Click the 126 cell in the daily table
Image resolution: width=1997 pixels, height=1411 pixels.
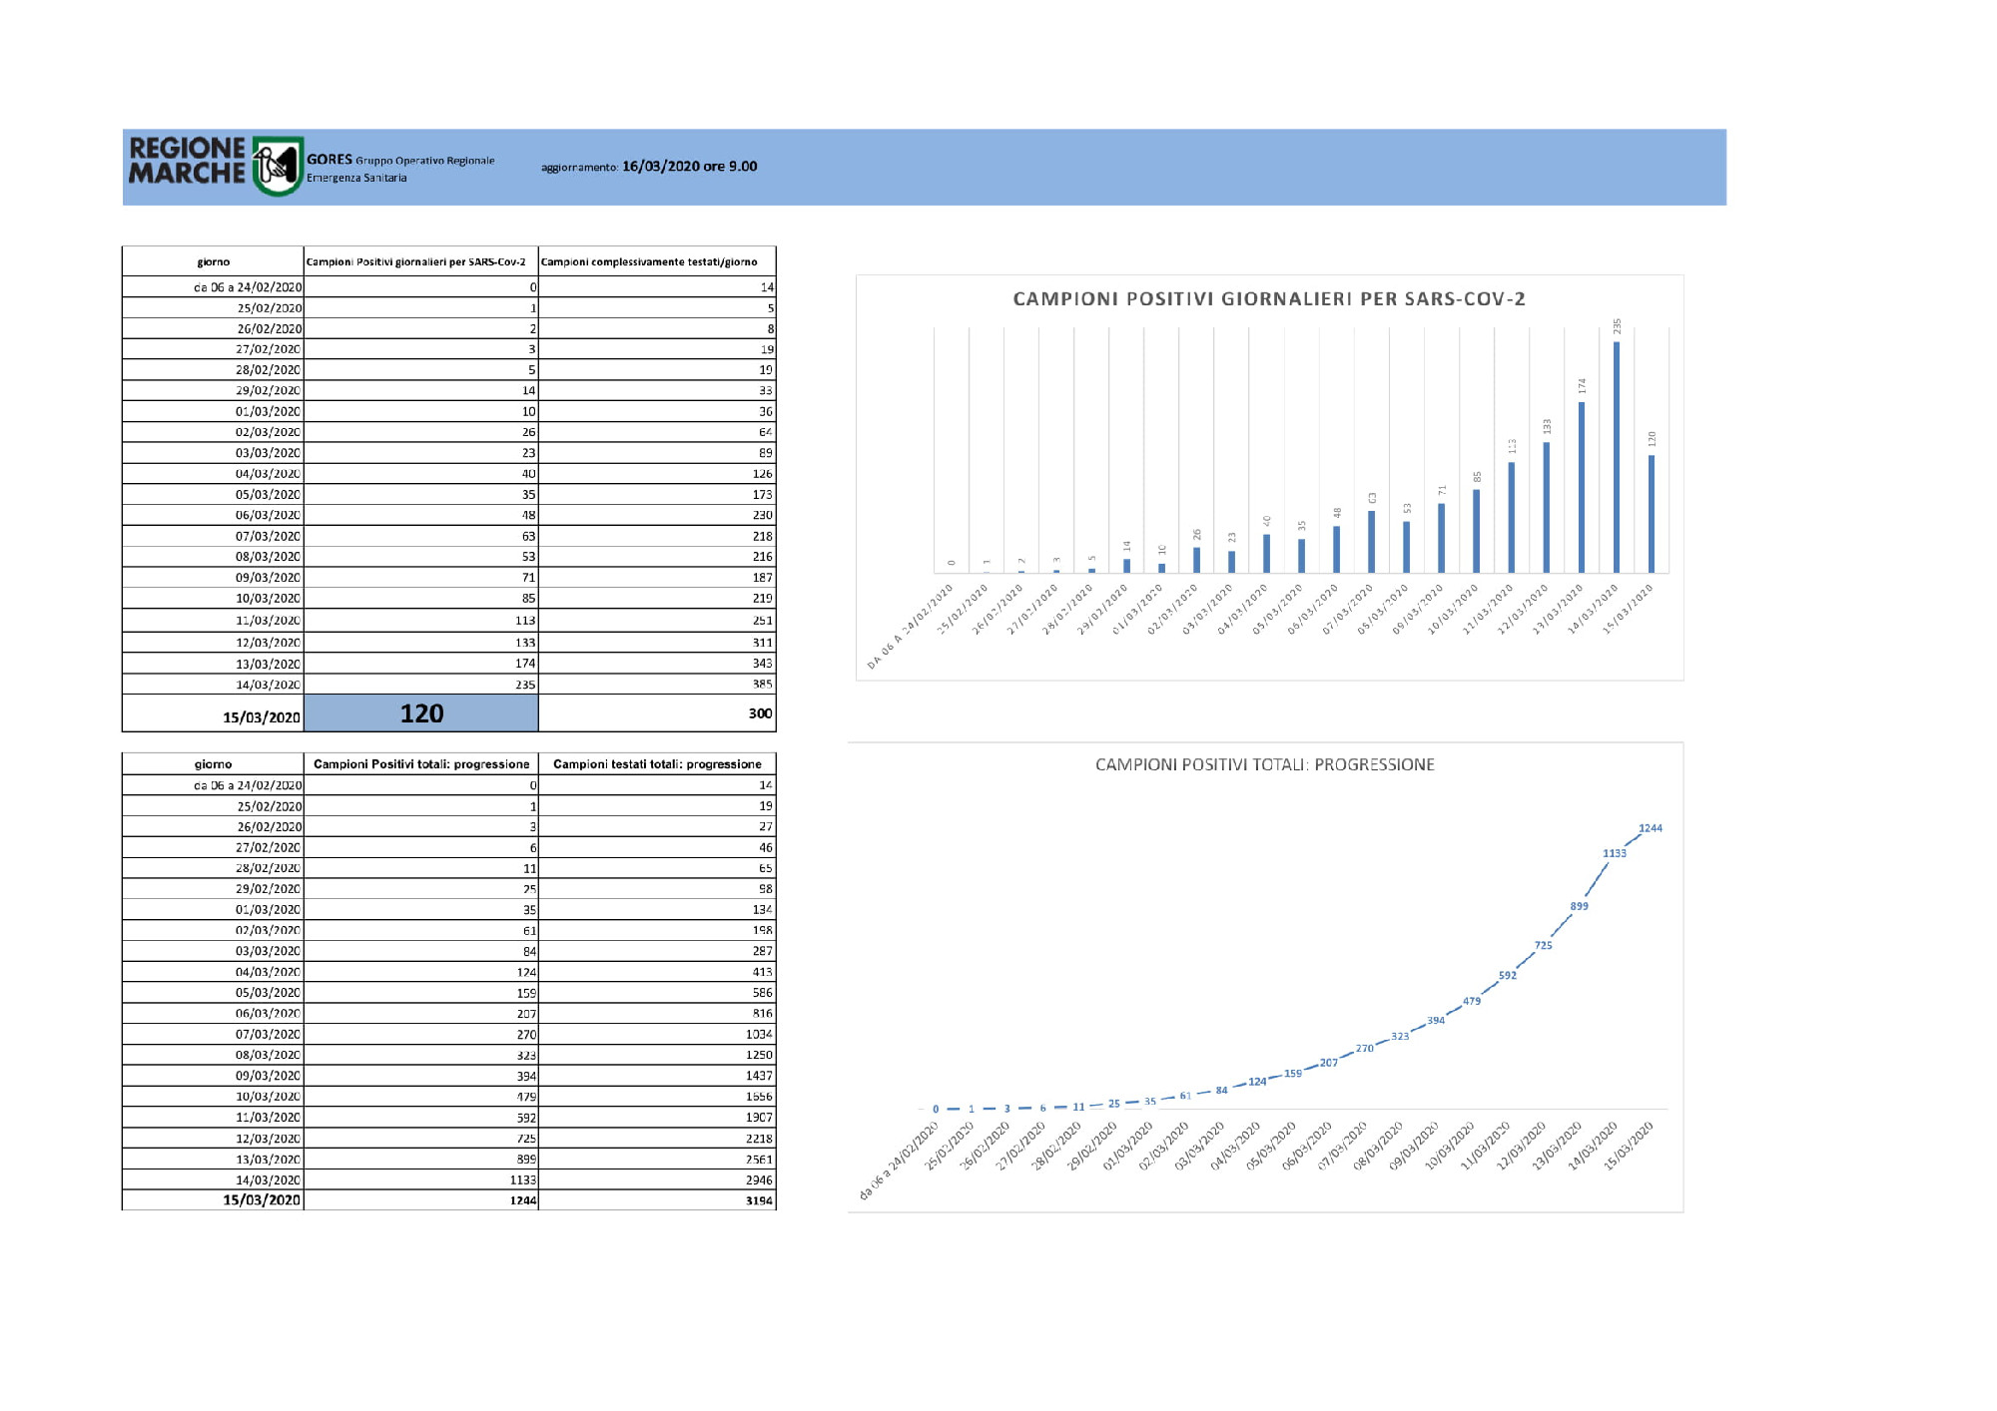tap(657, 474)
